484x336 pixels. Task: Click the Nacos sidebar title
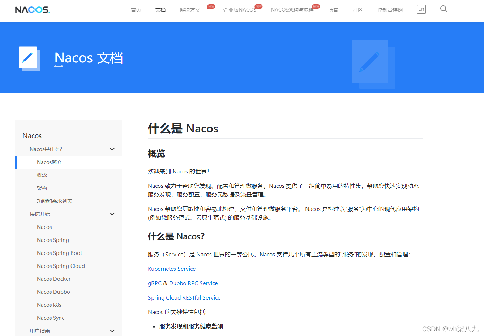32,136
